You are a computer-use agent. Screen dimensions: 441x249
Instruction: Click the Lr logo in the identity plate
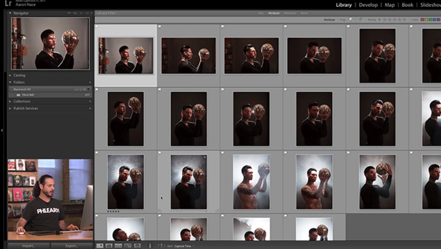(8, 3)
